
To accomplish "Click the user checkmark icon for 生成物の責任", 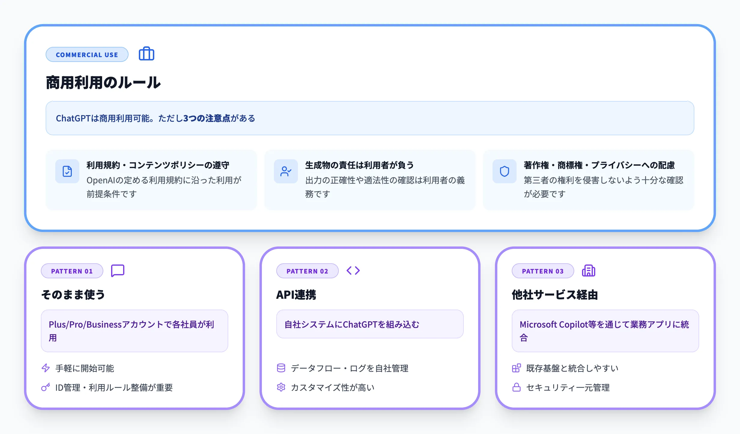I will (286, 172).
